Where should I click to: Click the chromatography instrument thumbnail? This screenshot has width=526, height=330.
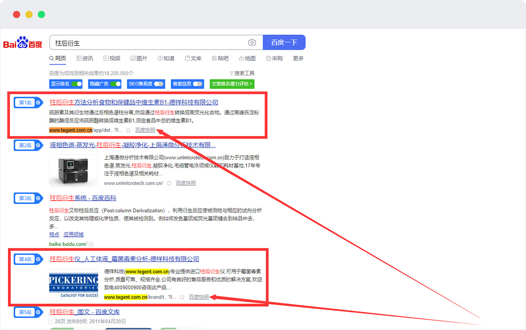click(x=74, y=171)
